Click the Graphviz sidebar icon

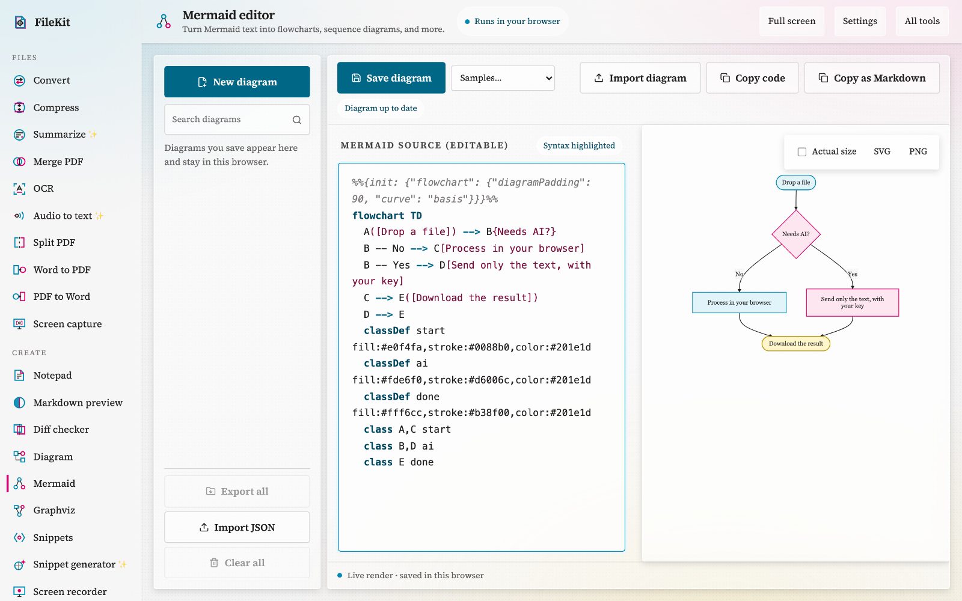(x=19, y=511)
